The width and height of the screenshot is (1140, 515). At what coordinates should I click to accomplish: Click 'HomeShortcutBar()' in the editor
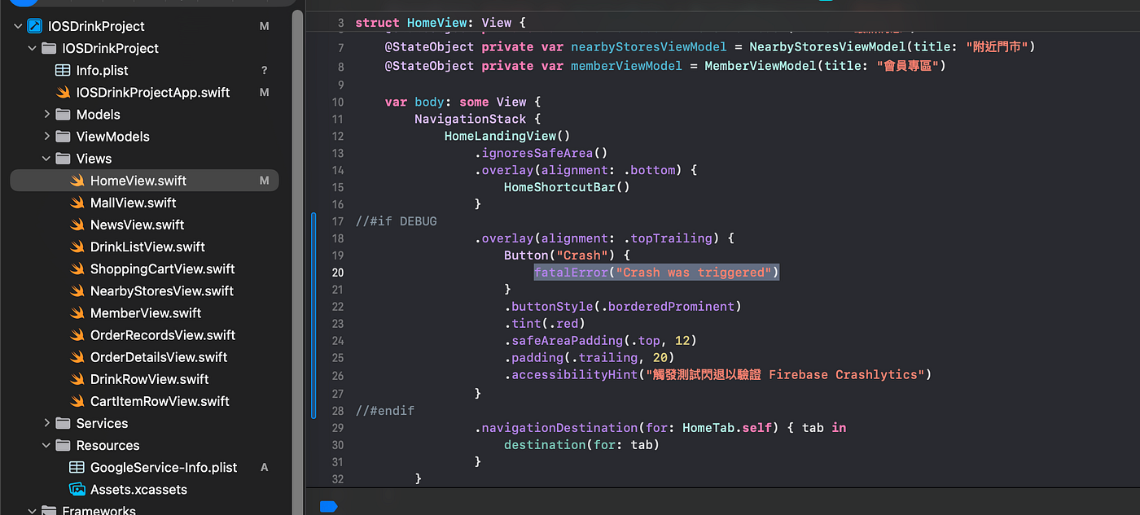point(567,187)
